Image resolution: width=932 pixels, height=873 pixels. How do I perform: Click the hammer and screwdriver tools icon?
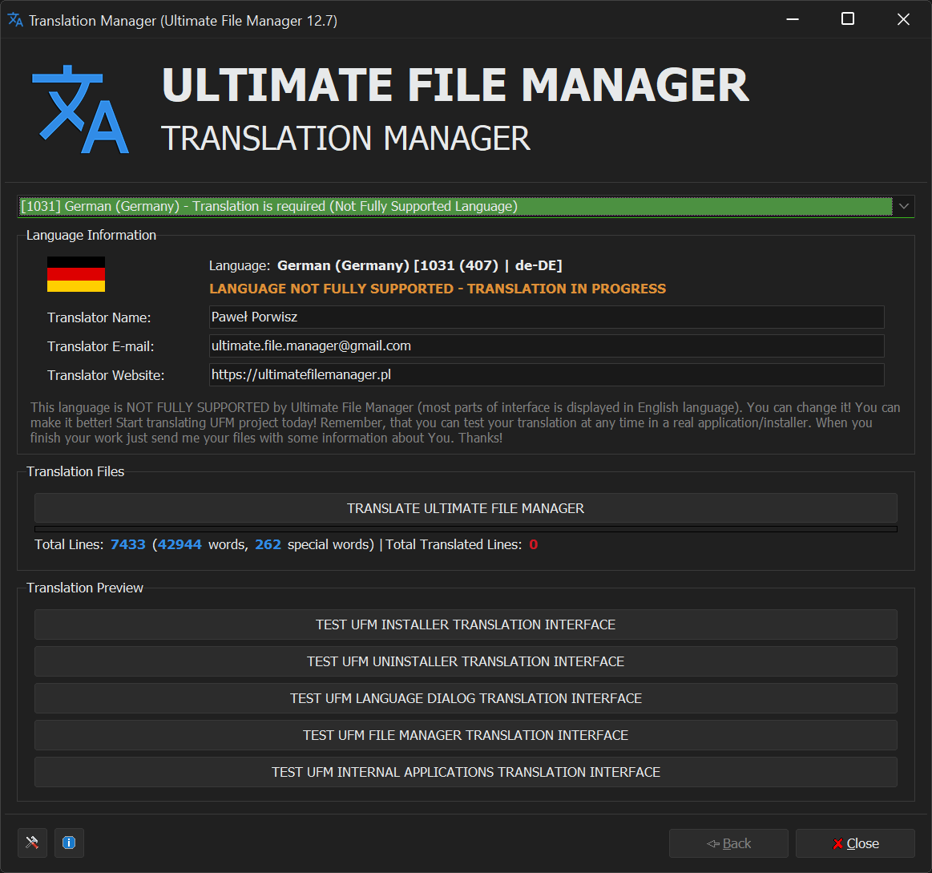[32, 843]
